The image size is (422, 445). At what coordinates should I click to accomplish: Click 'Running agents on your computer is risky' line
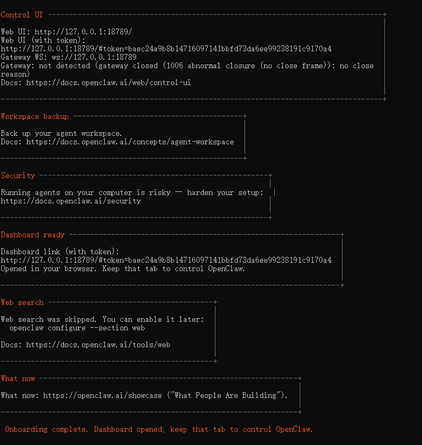point(132,193)
